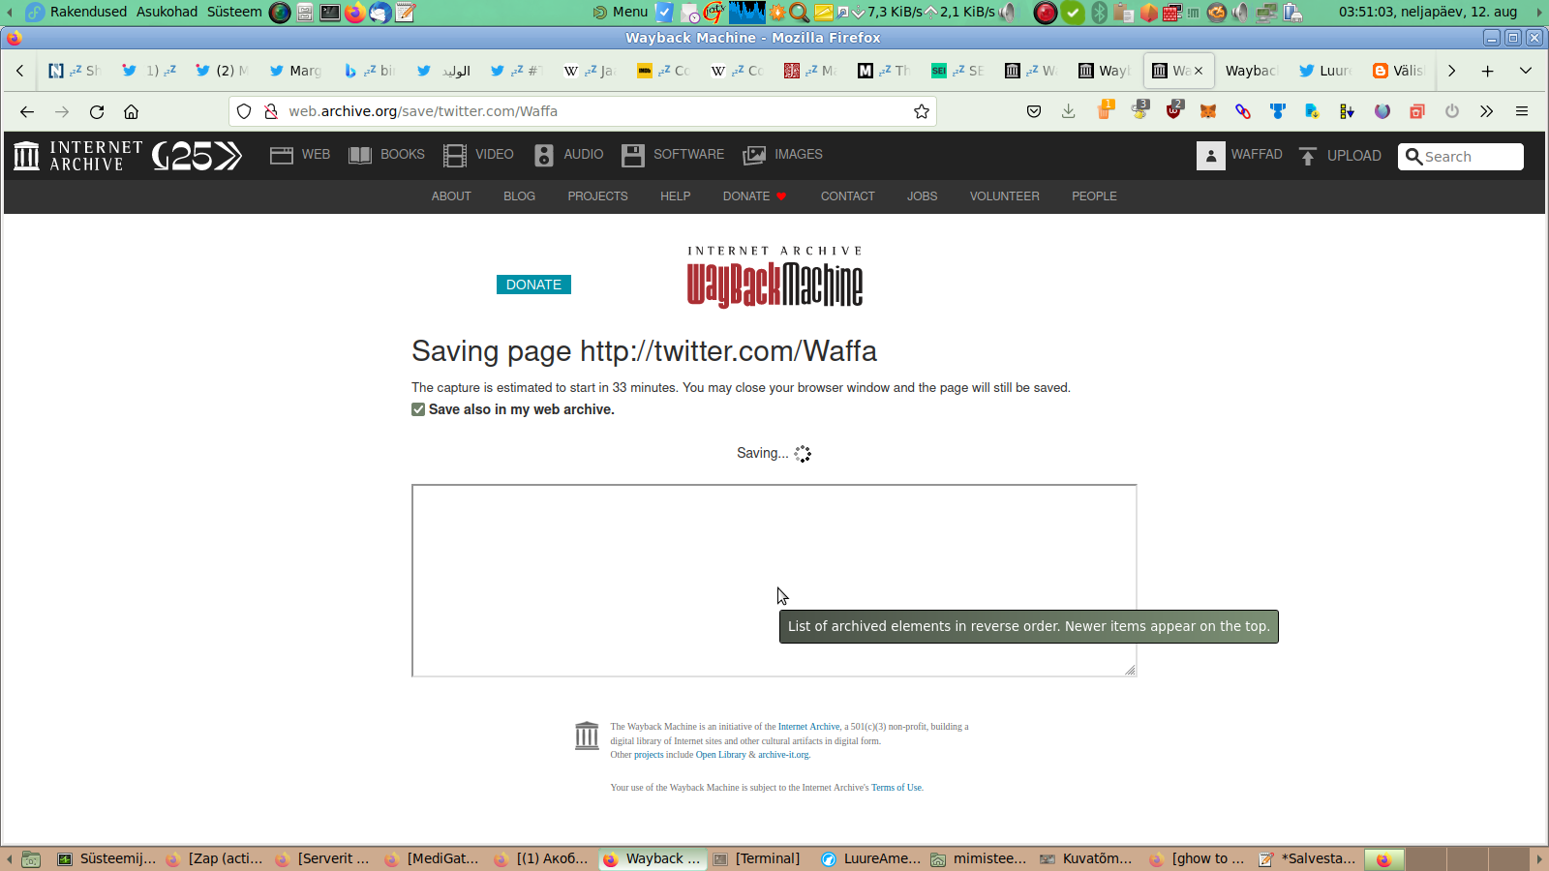Click inside the archived elements list box
This screenshot has height=871, width=1549.
tap(774, 581)
